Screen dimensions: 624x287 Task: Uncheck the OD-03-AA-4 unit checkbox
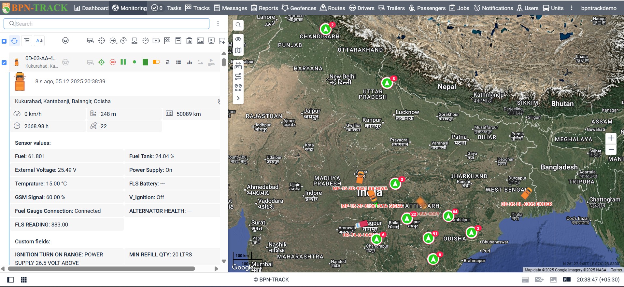[x=4, y=62]
